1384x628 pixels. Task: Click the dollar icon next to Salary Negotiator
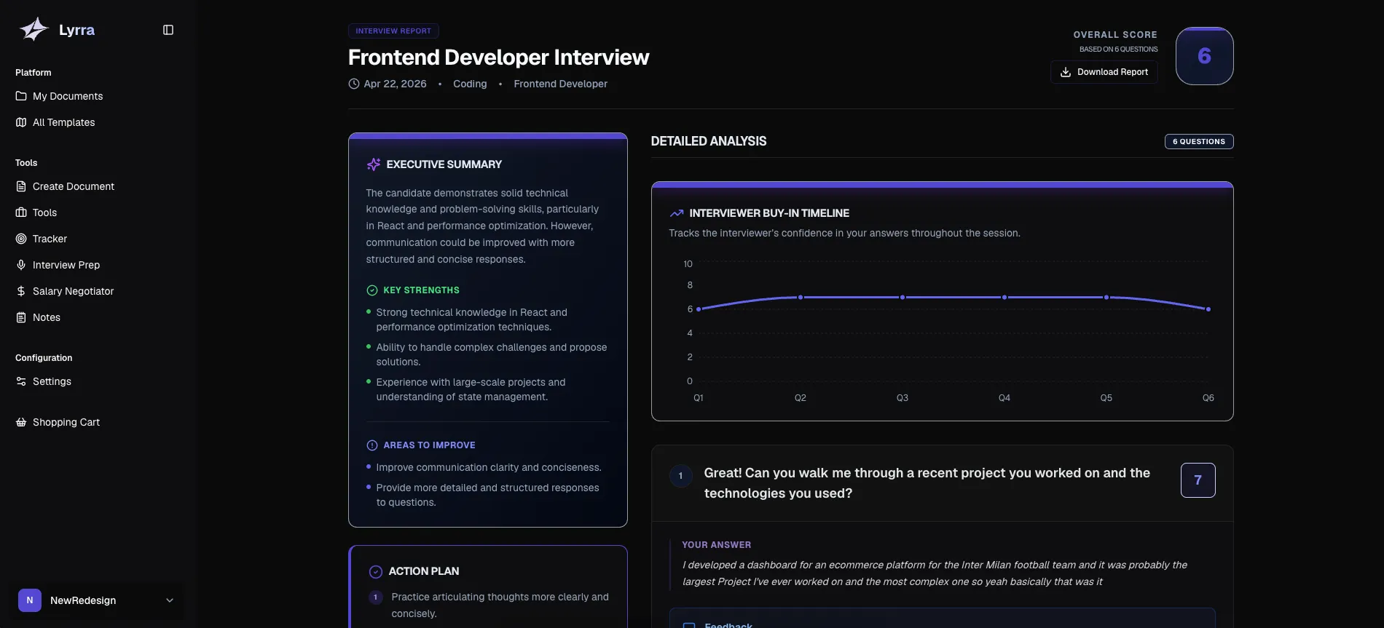21,291
